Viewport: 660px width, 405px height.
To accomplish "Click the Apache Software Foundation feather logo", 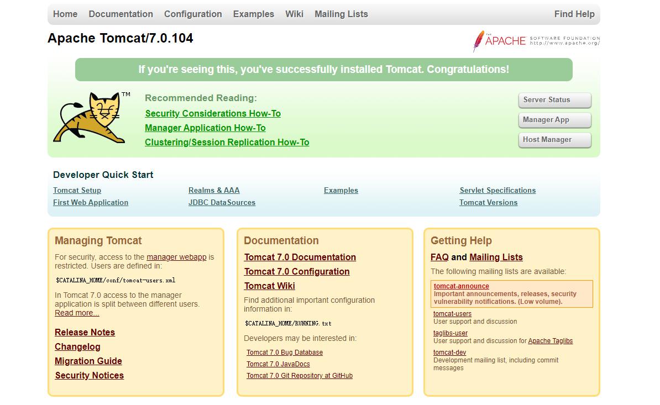I will pos(536,41).
